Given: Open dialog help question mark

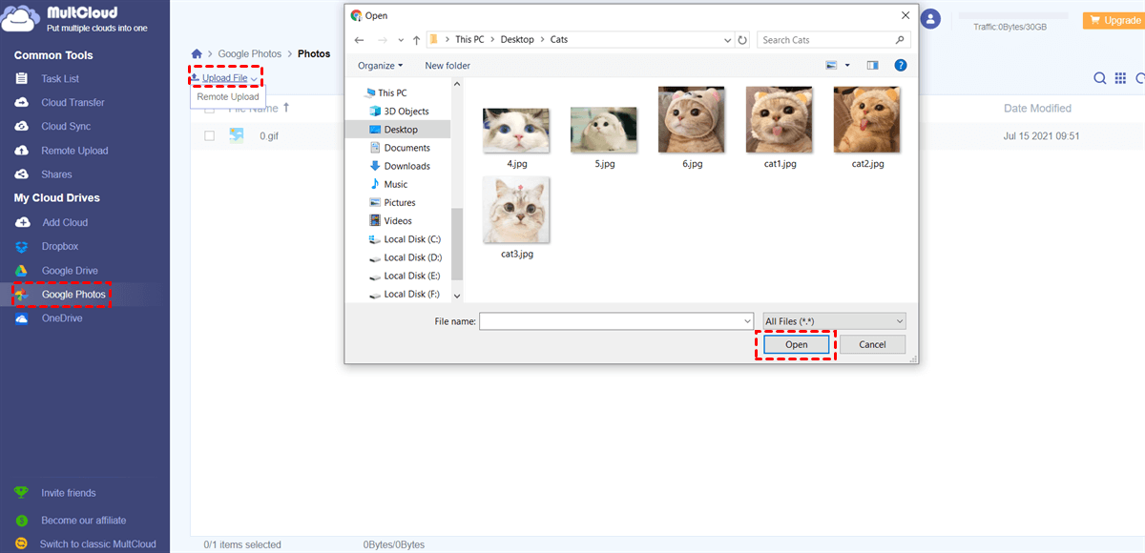Looking at the screenshot, I should [900, 65].
